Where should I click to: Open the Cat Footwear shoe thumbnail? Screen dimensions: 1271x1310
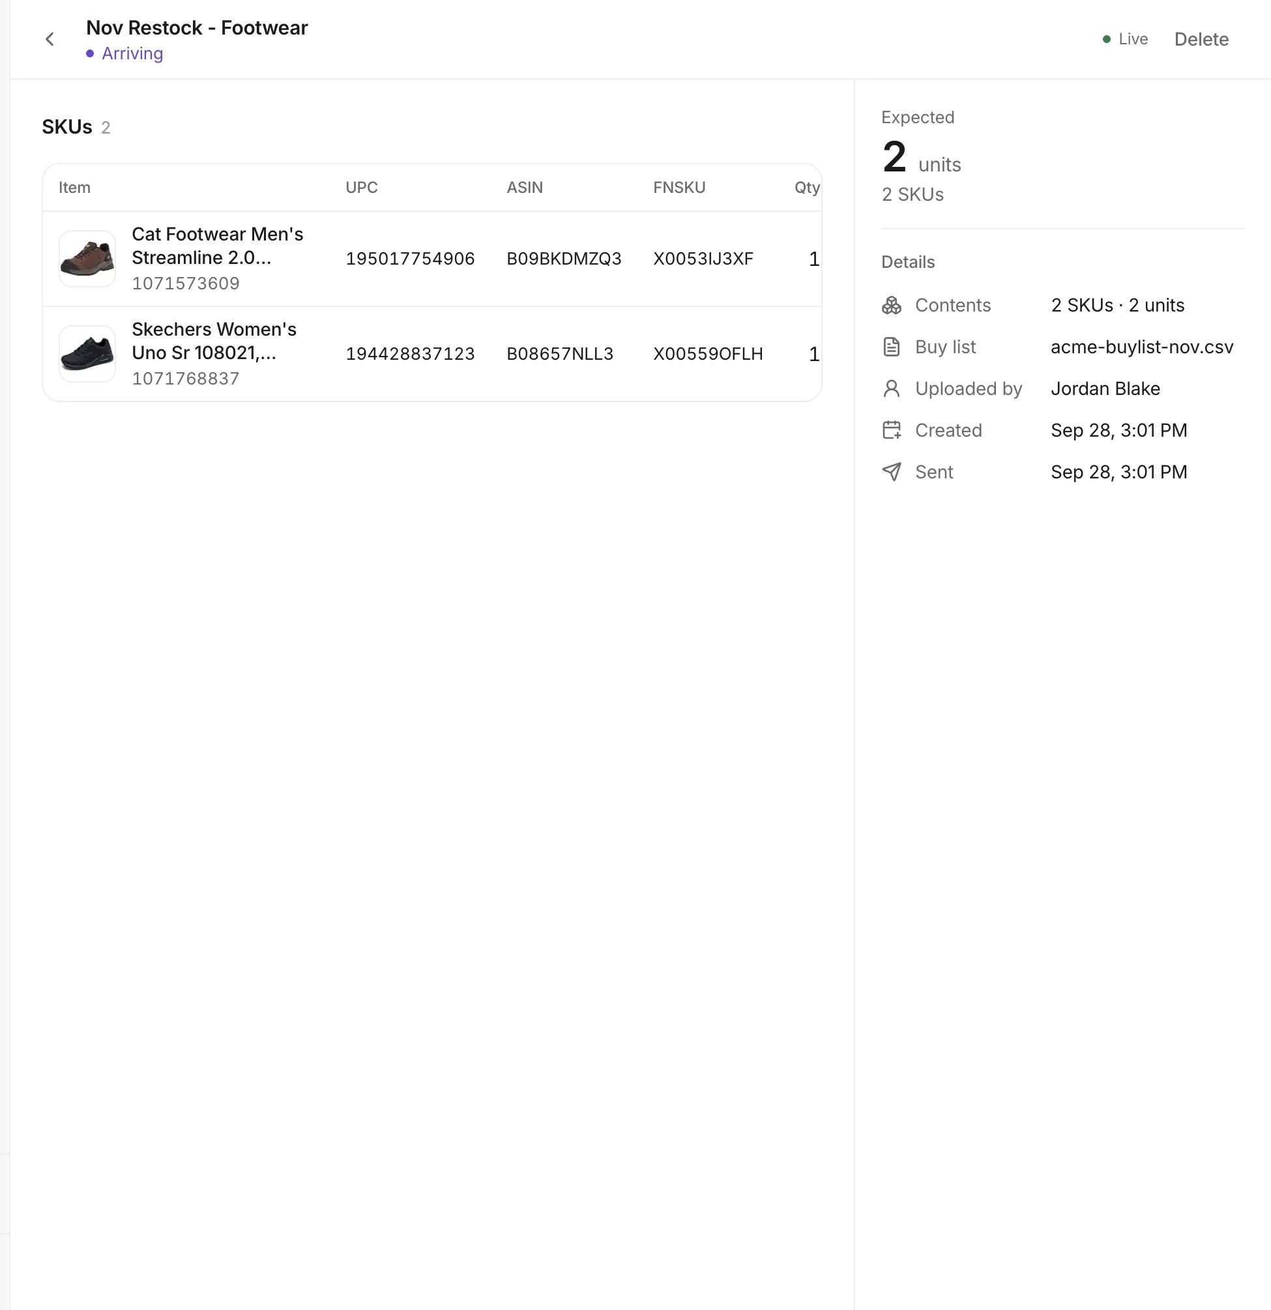87,259
